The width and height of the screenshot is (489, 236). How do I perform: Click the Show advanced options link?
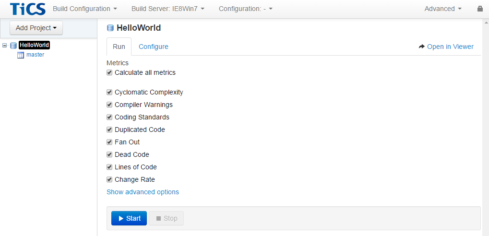[143, 192]
